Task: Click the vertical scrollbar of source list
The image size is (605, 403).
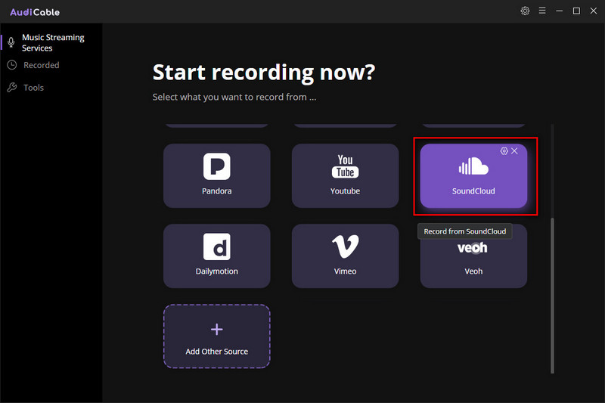Action: [x=552, y=296]
